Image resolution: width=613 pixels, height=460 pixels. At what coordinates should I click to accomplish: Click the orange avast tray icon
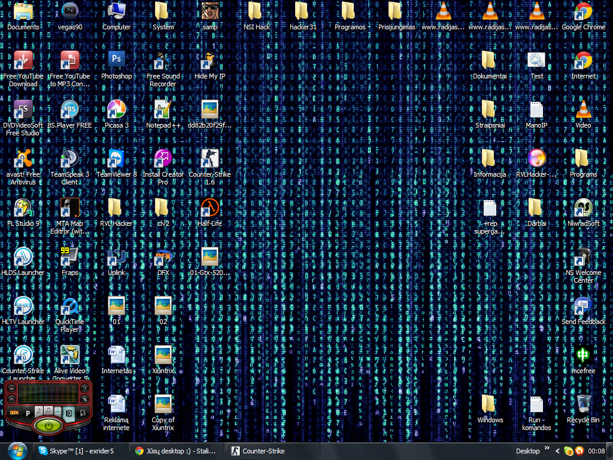tap(579, 451)
